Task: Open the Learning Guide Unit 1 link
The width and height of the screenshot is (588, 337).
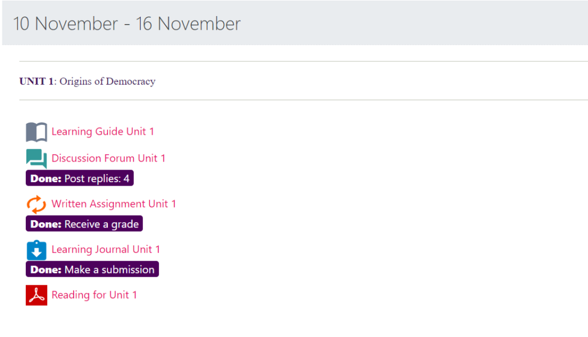Action: click(x=103, y=132)
